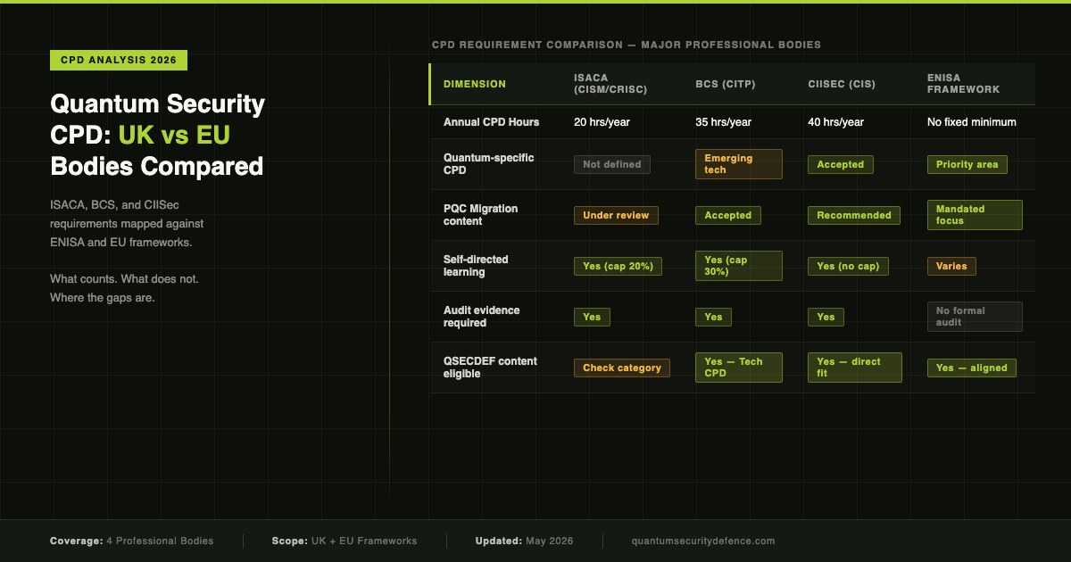
Task: Select the 'Varies' orange tag
Action: pos(951,266)
